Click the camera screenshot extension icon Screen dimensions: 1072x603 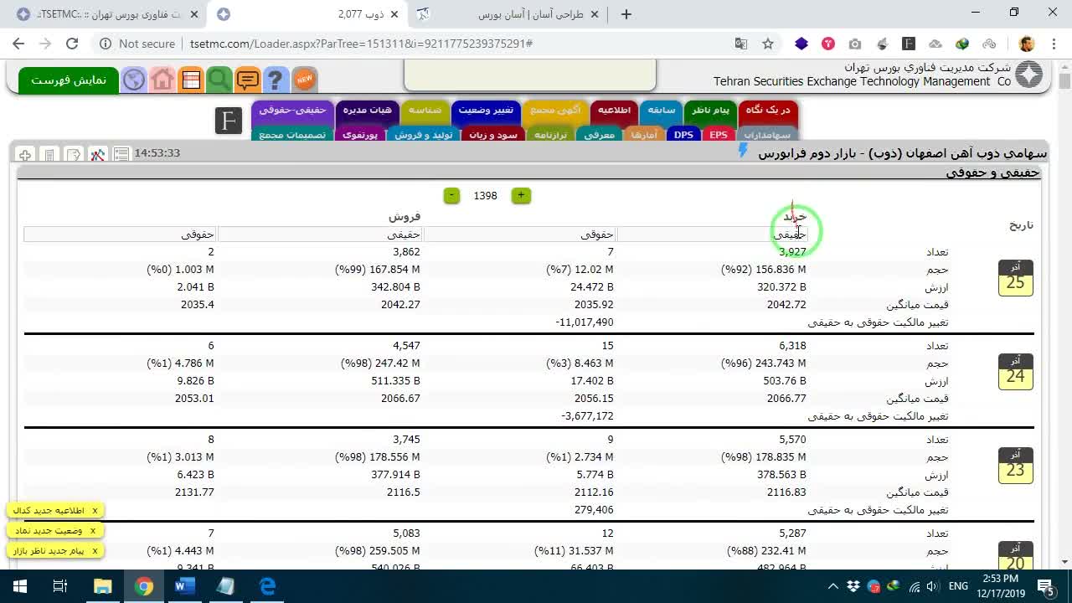855,44
